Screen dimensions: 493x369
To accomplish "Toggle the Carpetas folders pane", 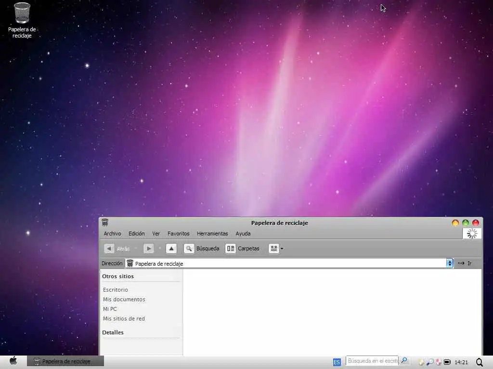I will [243, 248].
